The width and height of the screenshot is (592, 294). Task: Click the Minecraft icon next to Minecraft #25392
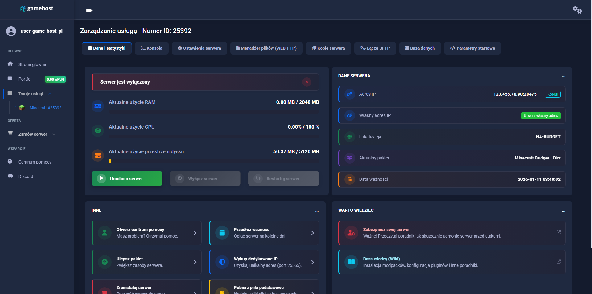coord(22,108)
